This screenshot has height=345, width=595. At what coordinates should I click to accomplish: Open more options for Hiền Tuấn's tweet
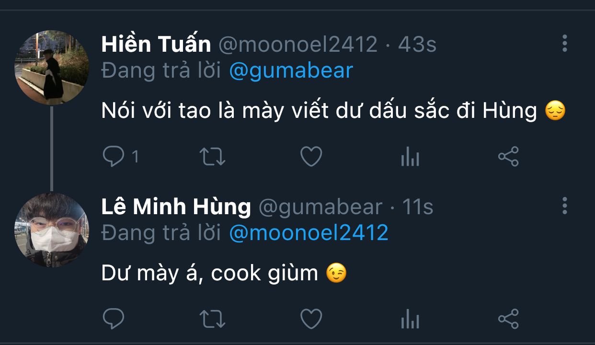coord(565,44)
